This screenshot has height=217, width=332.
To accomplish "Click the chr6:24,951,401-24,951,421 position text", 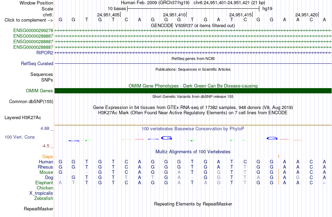I will click(x=229, y=3).
